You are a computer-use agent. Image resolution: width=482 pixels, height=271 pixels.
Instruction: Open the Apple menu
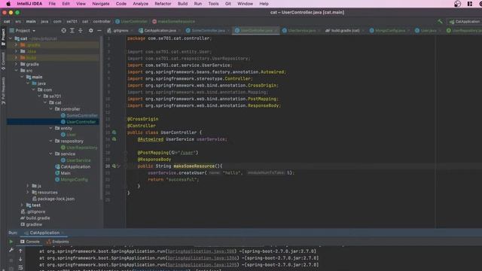coord(8,4)
